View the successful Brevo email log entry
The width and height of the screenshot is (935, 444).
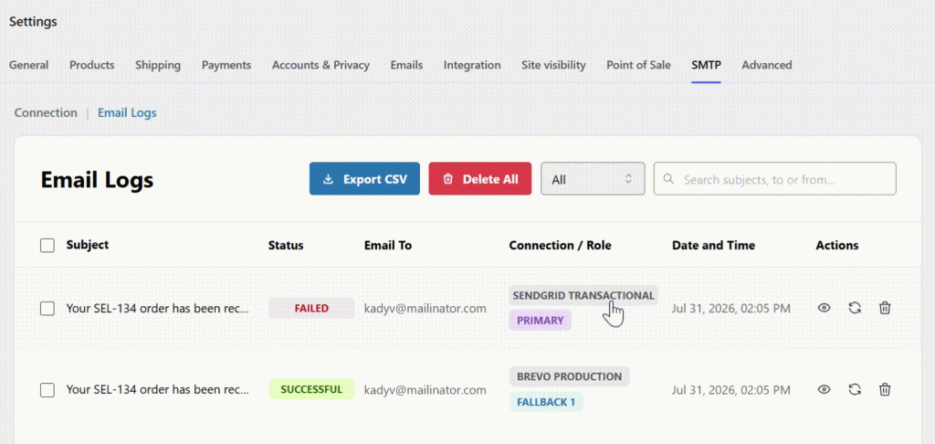point(825,390)
